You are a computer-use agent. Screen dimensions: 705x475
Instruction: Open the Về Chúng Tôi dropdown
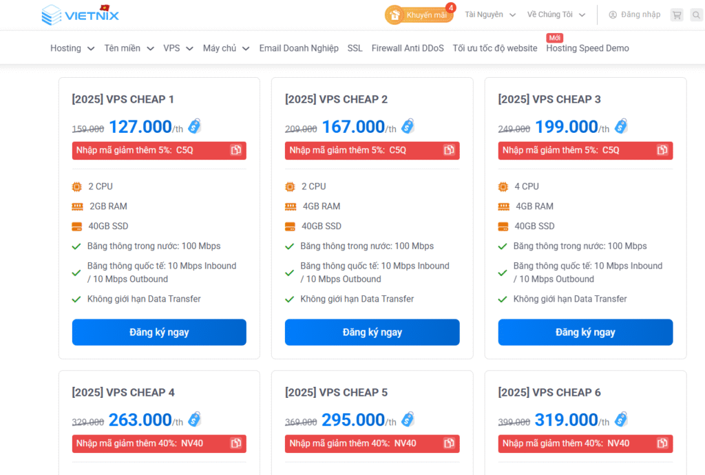[556, 14]
